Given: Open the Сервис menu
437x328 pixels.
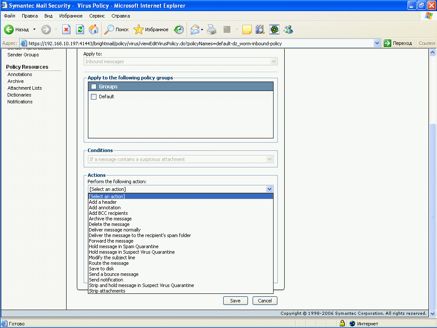Looking at the screenshot, I should (97, 16).
